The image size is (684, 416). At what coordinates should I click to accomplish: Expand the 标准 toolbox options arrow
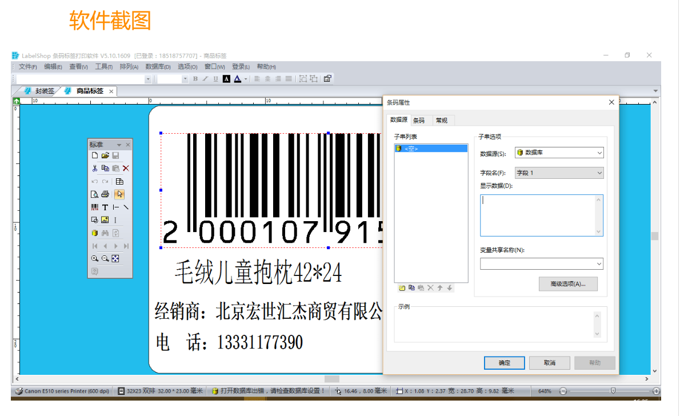tap(119, 145)
